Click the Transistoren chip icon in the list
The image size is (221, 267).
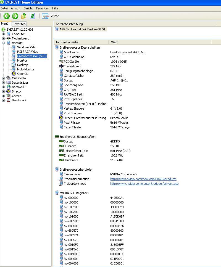click(x=61, y=66)
